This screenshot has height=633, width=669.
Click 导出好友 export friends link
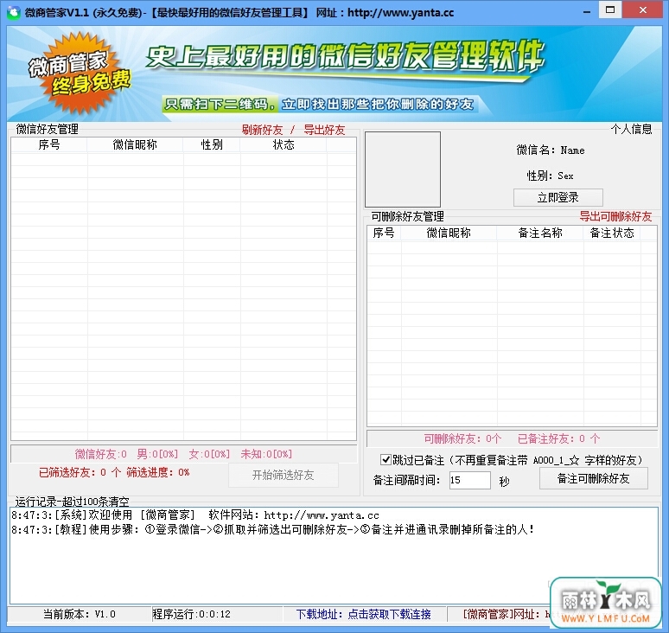(324, 130)
